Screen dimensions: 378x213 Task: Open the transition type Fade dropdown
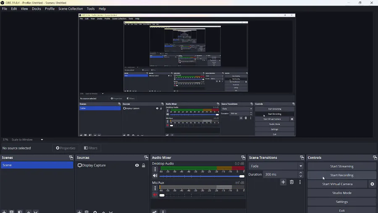(276, 166)
